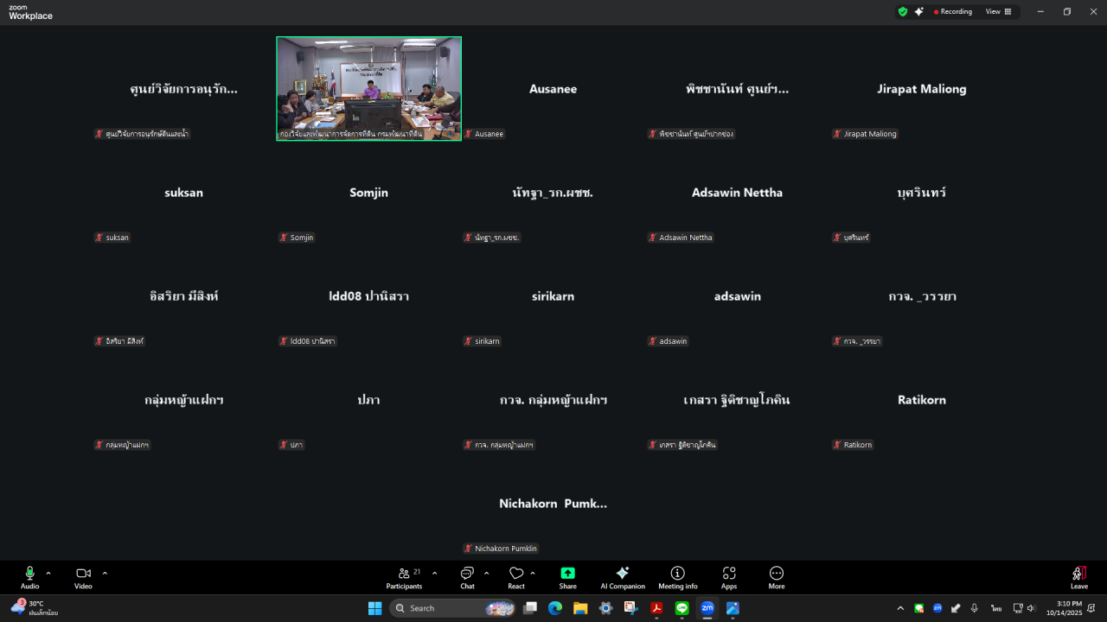The height and width of the screenshot is (622, 1107).
Task: Open the More options menu
Action: [777, 577]
